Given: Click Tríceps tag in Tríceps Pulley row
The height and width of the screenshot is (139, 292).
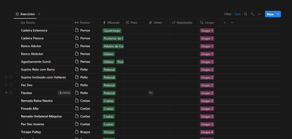Looking at the screenshot, I should point(109,132).
